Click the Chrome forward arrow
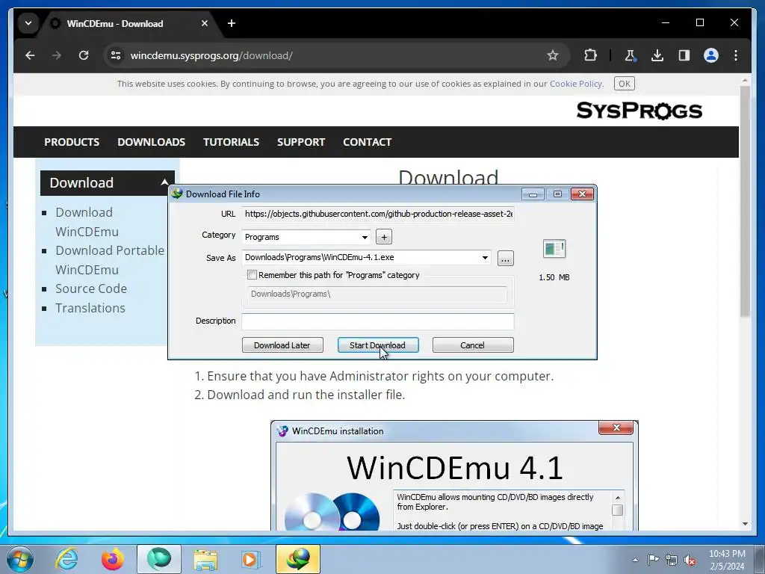This screenshot has height=574, width=765. (x=57, y=55)
